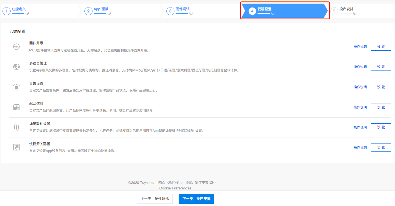The height and width of the screenshot is (206, 395).
Task: Click the 配网信息 device pairing icon
Action: pyautogui.click(x=16, y=107)
